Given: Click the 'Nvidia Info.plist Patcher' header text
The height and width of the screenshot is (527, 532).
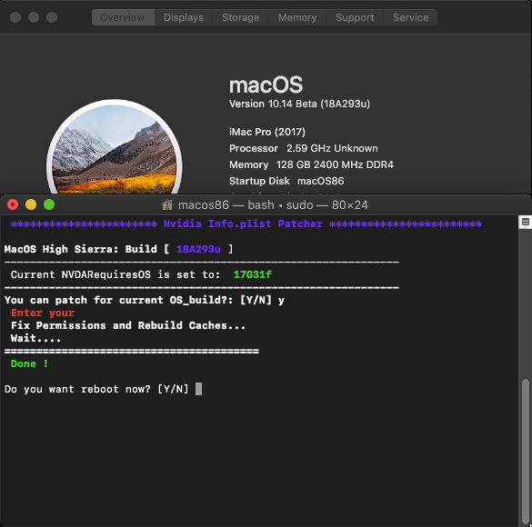Looking at the screenshot, I should [243, 224].
